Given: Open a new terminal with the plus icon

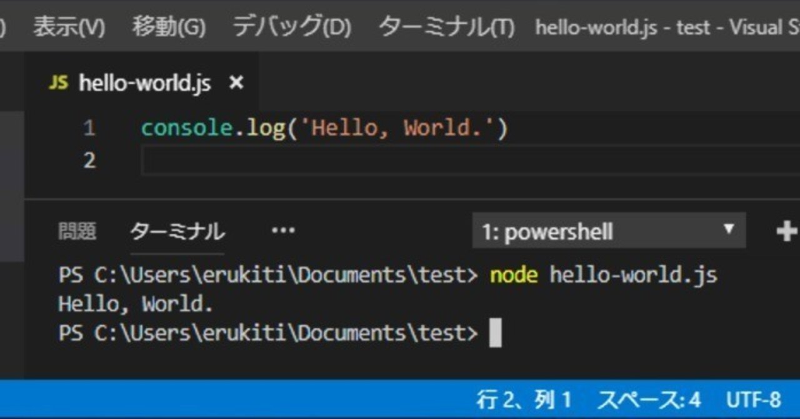Looking at the screenshot, I should coord(786,230).
